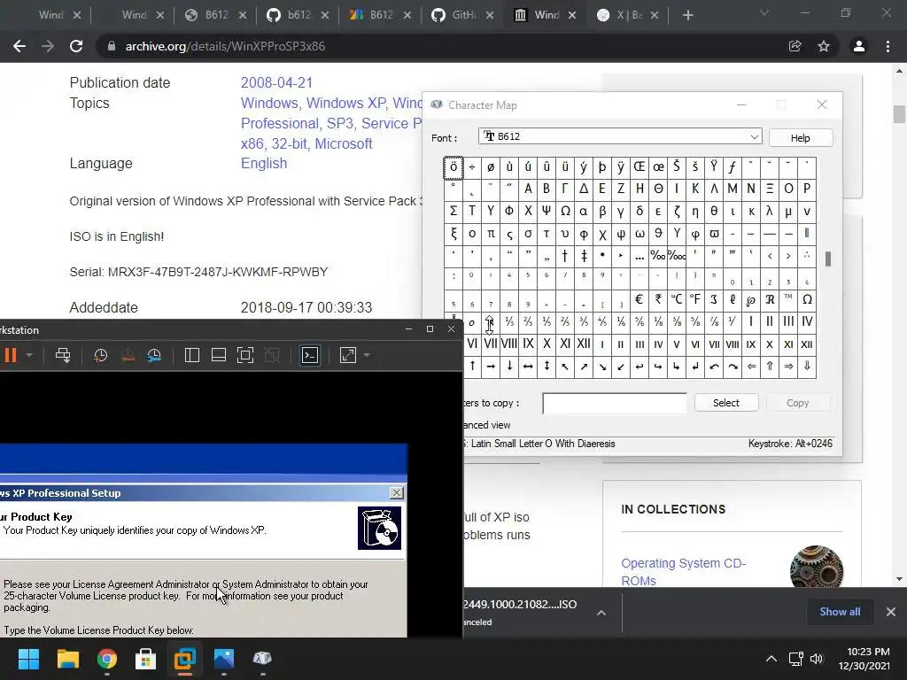
Task: Open File Explorer from the taskbar
Action: click(67, 659)
